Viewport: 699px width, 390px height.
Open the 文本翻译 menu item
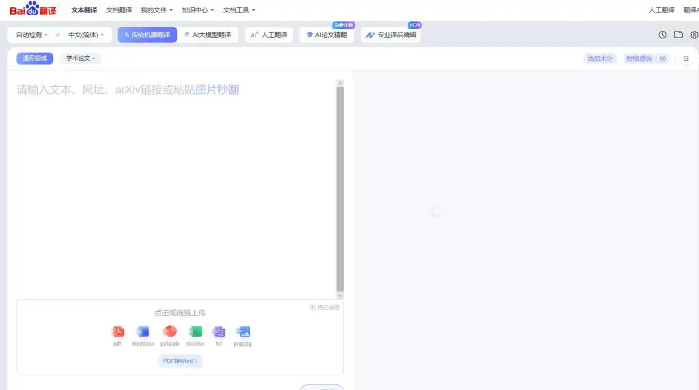click(83, 10)
